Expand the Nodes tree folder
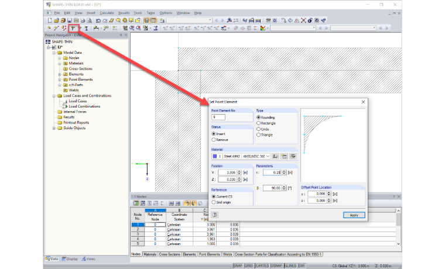 tap(60, 58)
